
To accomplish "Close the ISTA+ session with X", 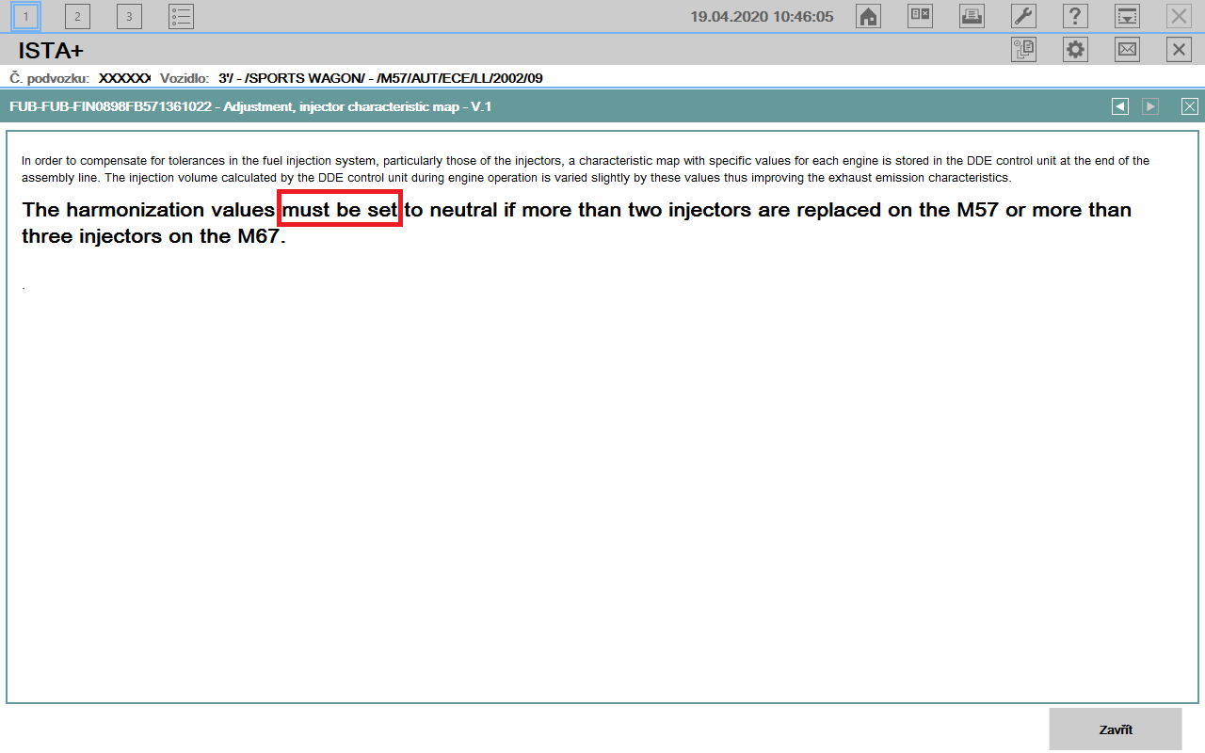I will [x=1179, y=50].
